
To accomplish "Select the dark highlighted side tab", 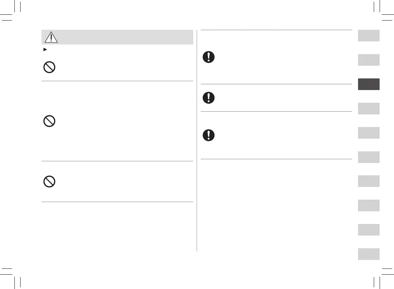I will point(369,84).
